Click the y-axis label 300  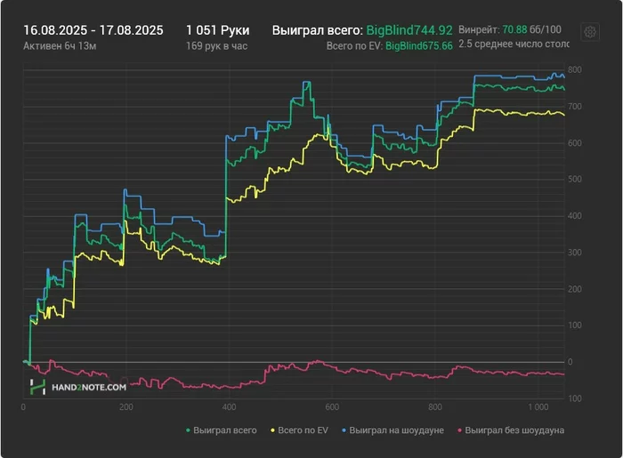[575, 253]
